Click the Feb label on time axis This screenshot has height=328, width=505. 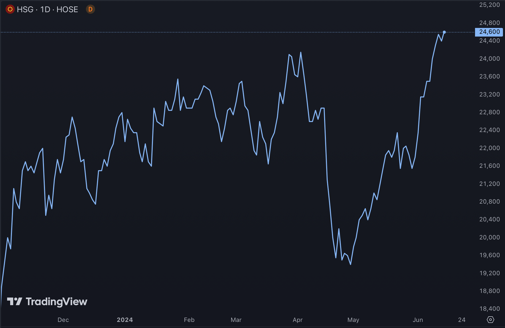(x=189, y=320)
